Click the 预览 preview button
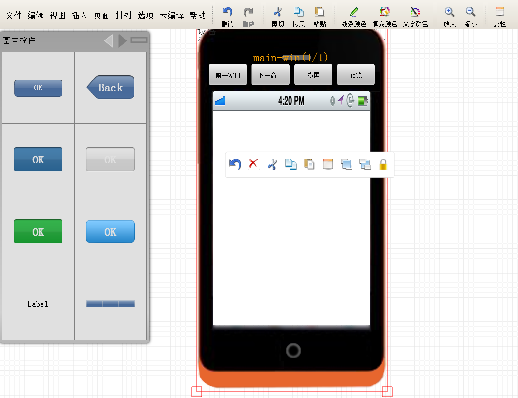The height and width of the screenshot is (398, 518). click(x=356, y=75)
